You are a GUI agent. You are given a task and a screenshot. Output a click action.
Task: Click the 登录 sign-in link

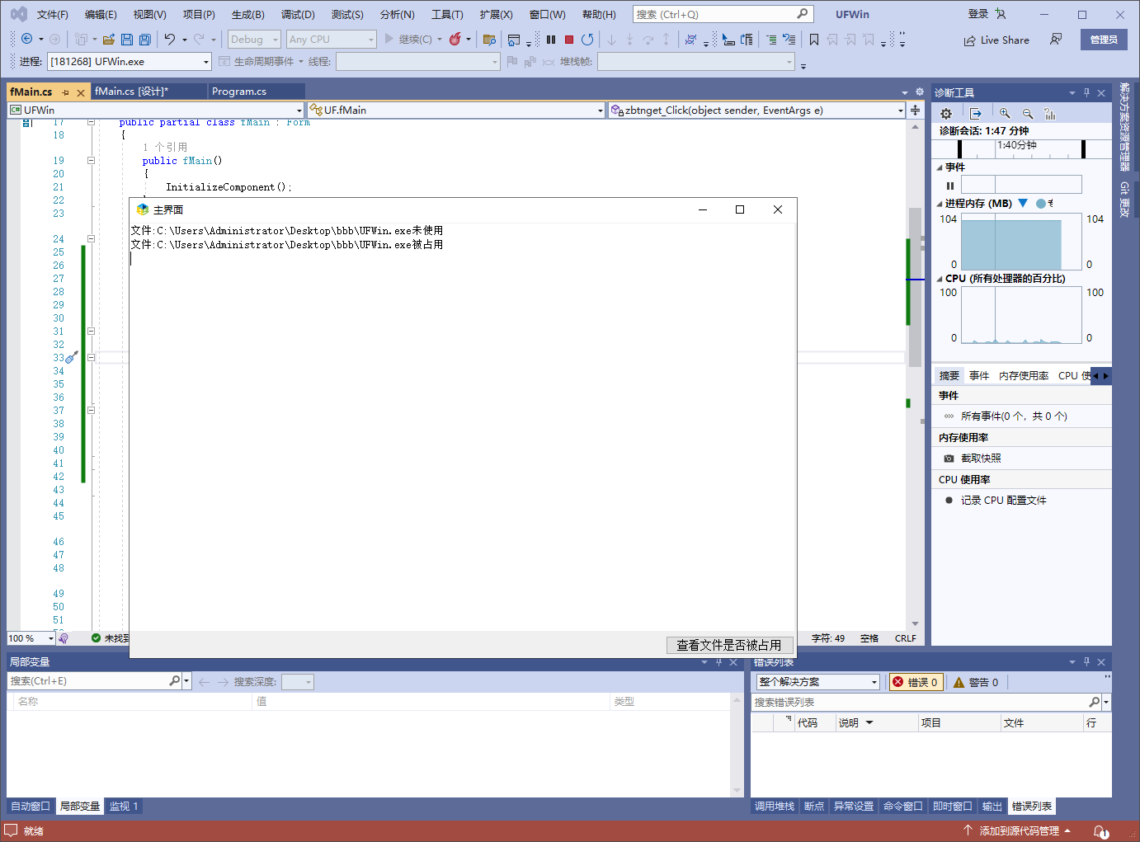tap(978, 14)
